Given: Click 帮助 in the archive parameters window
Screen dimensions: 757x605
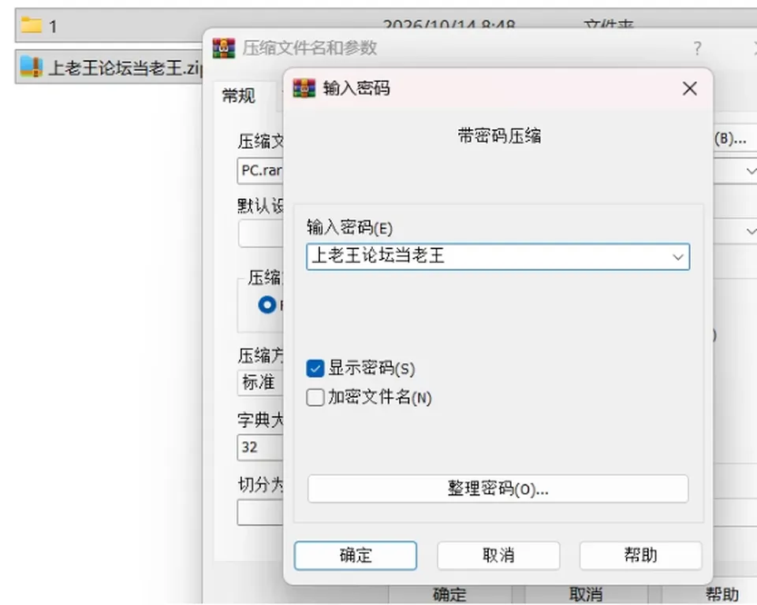Looking at the screenshot, I should coord(722,595).
